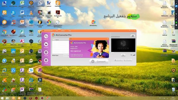
Task: Play the preview video
Action: [x=123, y=55]
